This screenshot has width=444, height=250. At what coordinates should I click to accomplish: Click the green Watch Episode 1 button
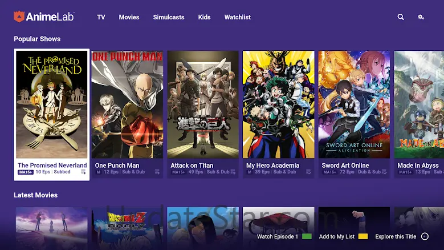point(307,236)
